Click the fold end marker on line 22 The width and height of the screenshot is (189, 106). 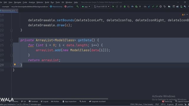pos(12,30)
